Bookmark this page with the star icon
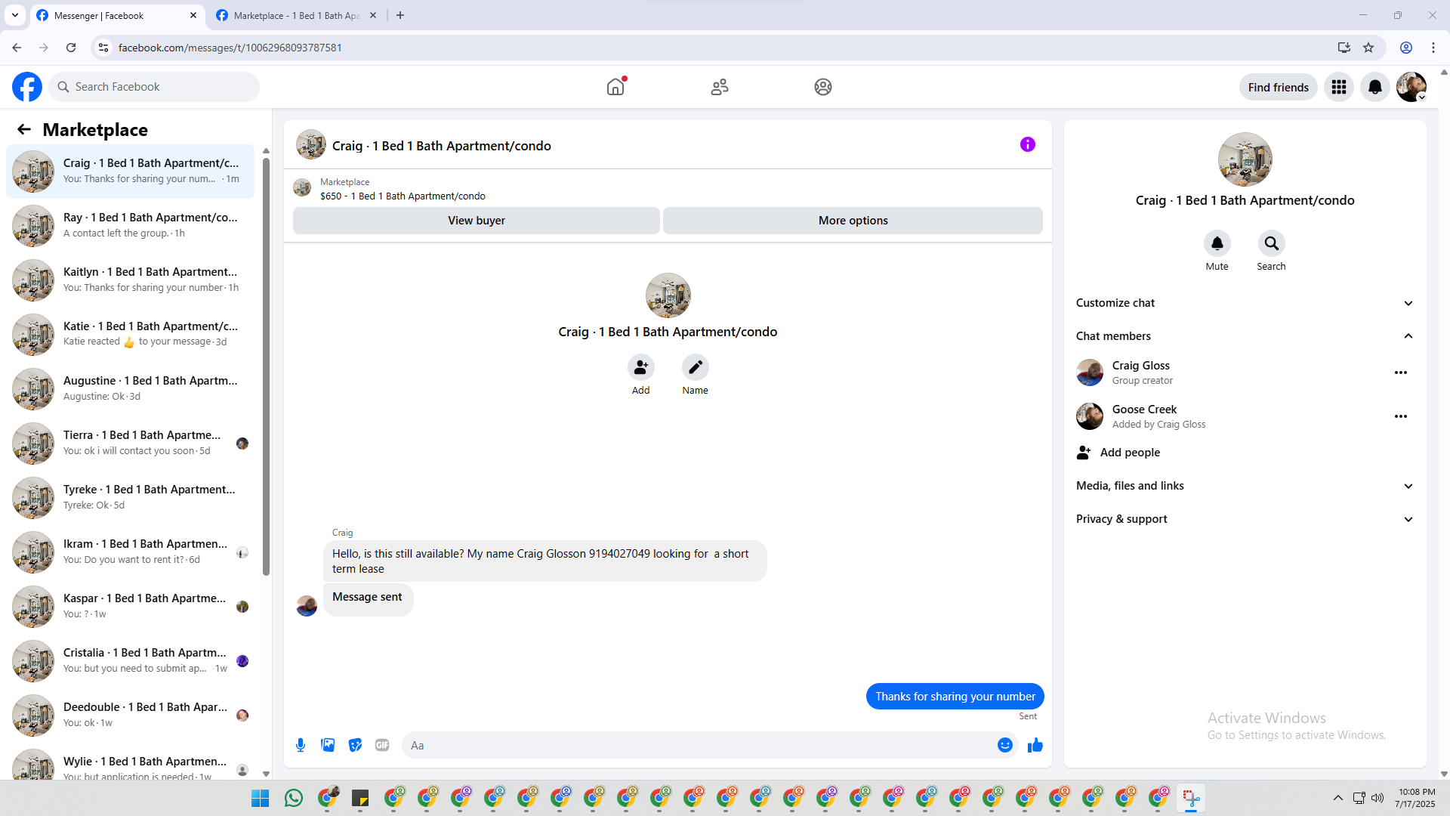This screenshot has height=816, width=1450. point(1368,48)
